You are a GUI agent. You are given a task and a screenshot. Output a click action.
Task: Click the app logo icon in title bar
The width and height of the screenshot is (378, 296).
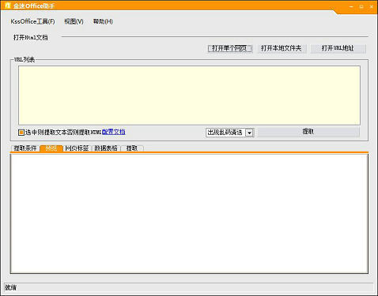tap(7, 6)
